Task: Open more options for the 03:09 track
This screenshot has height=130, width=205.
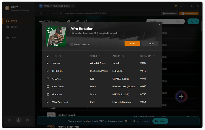Action: click(x=194, y=33)
